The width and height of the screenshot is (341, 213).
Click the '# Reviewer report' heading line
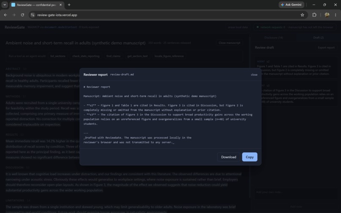97,87
